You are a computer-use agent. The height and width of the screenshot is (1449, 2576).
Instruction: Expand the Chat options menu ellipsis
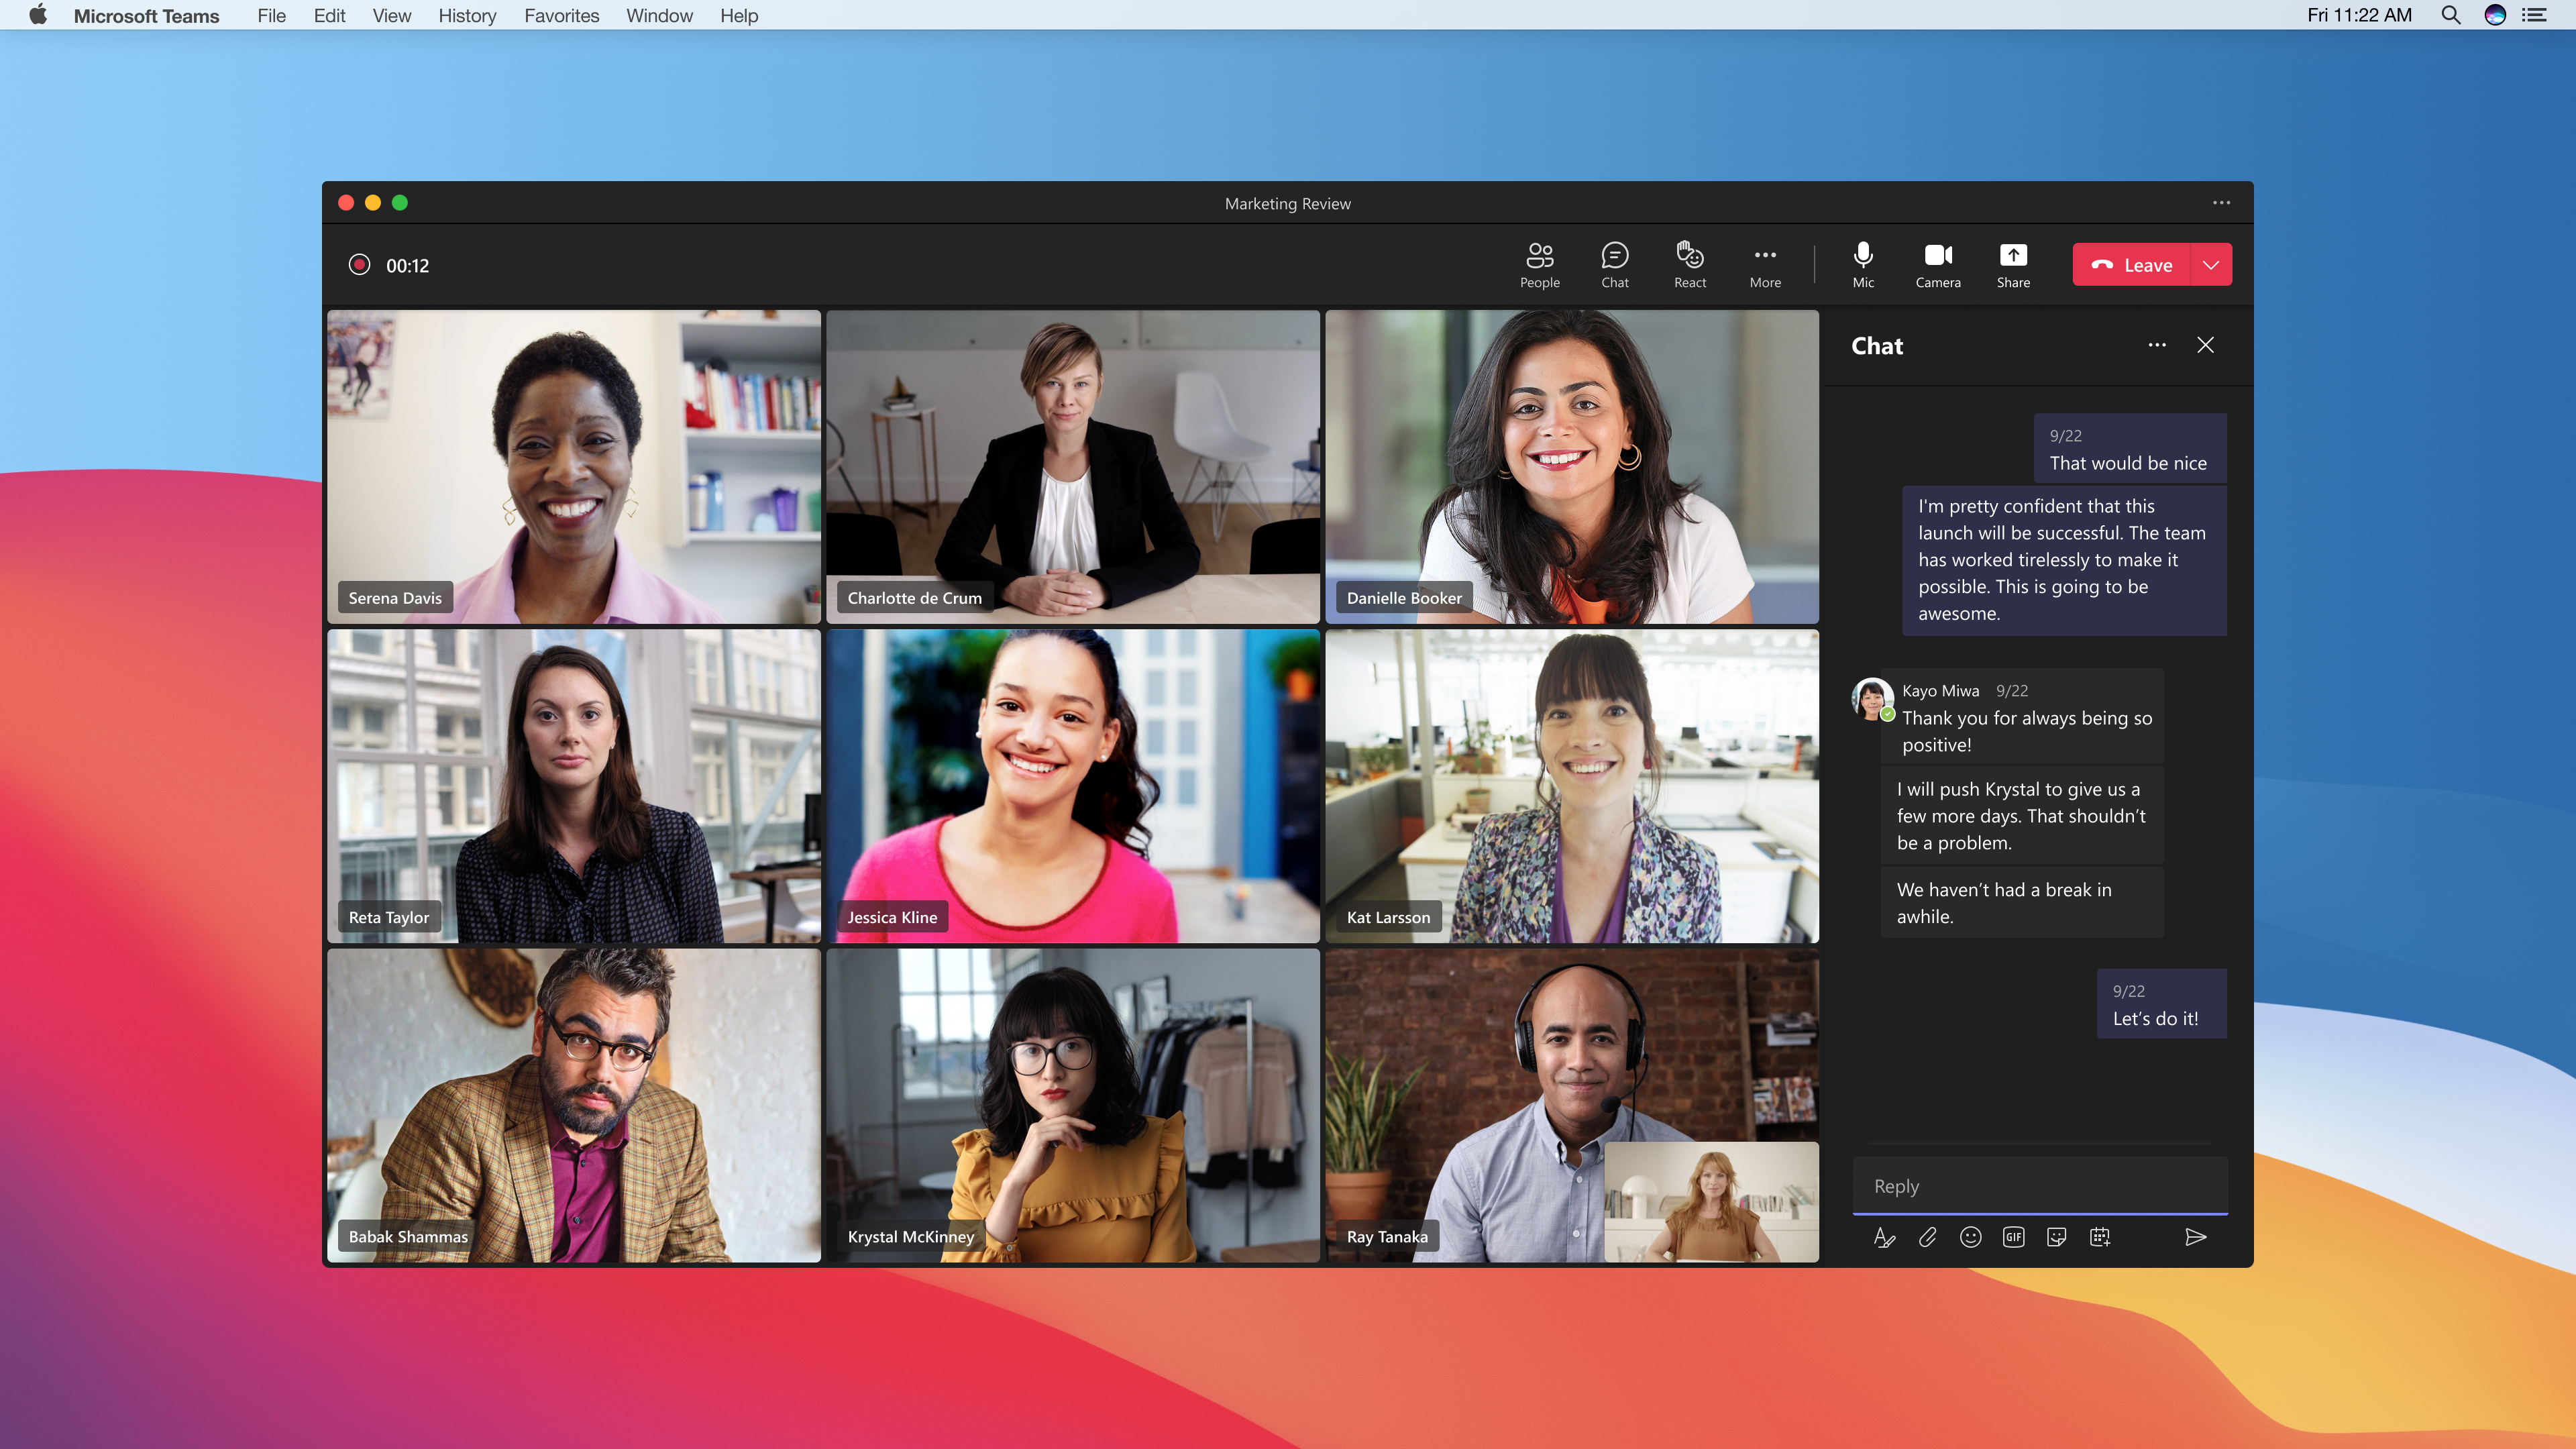click(x=2157, y=345)
